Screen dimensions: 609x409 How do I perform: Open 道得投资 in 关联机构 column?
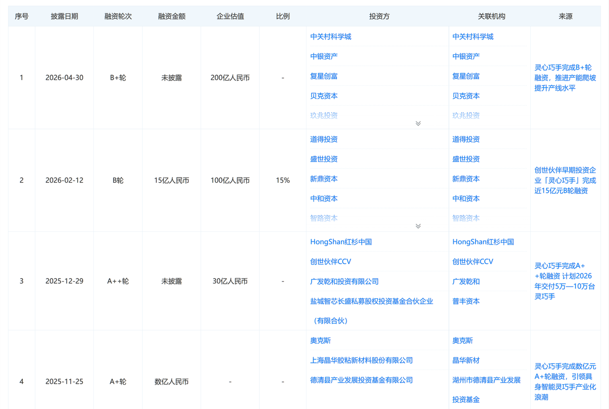[466, 139]
